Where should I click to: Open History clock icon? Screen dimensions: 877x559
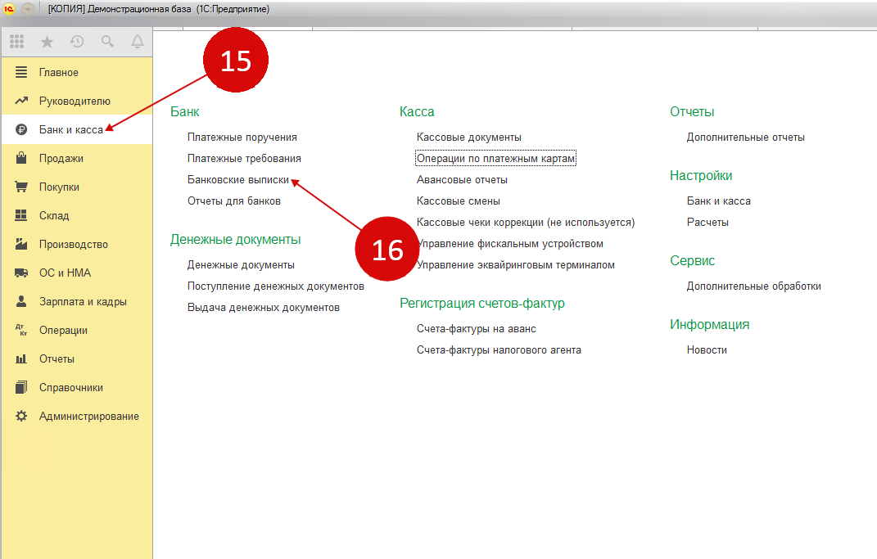click(77, 42)
